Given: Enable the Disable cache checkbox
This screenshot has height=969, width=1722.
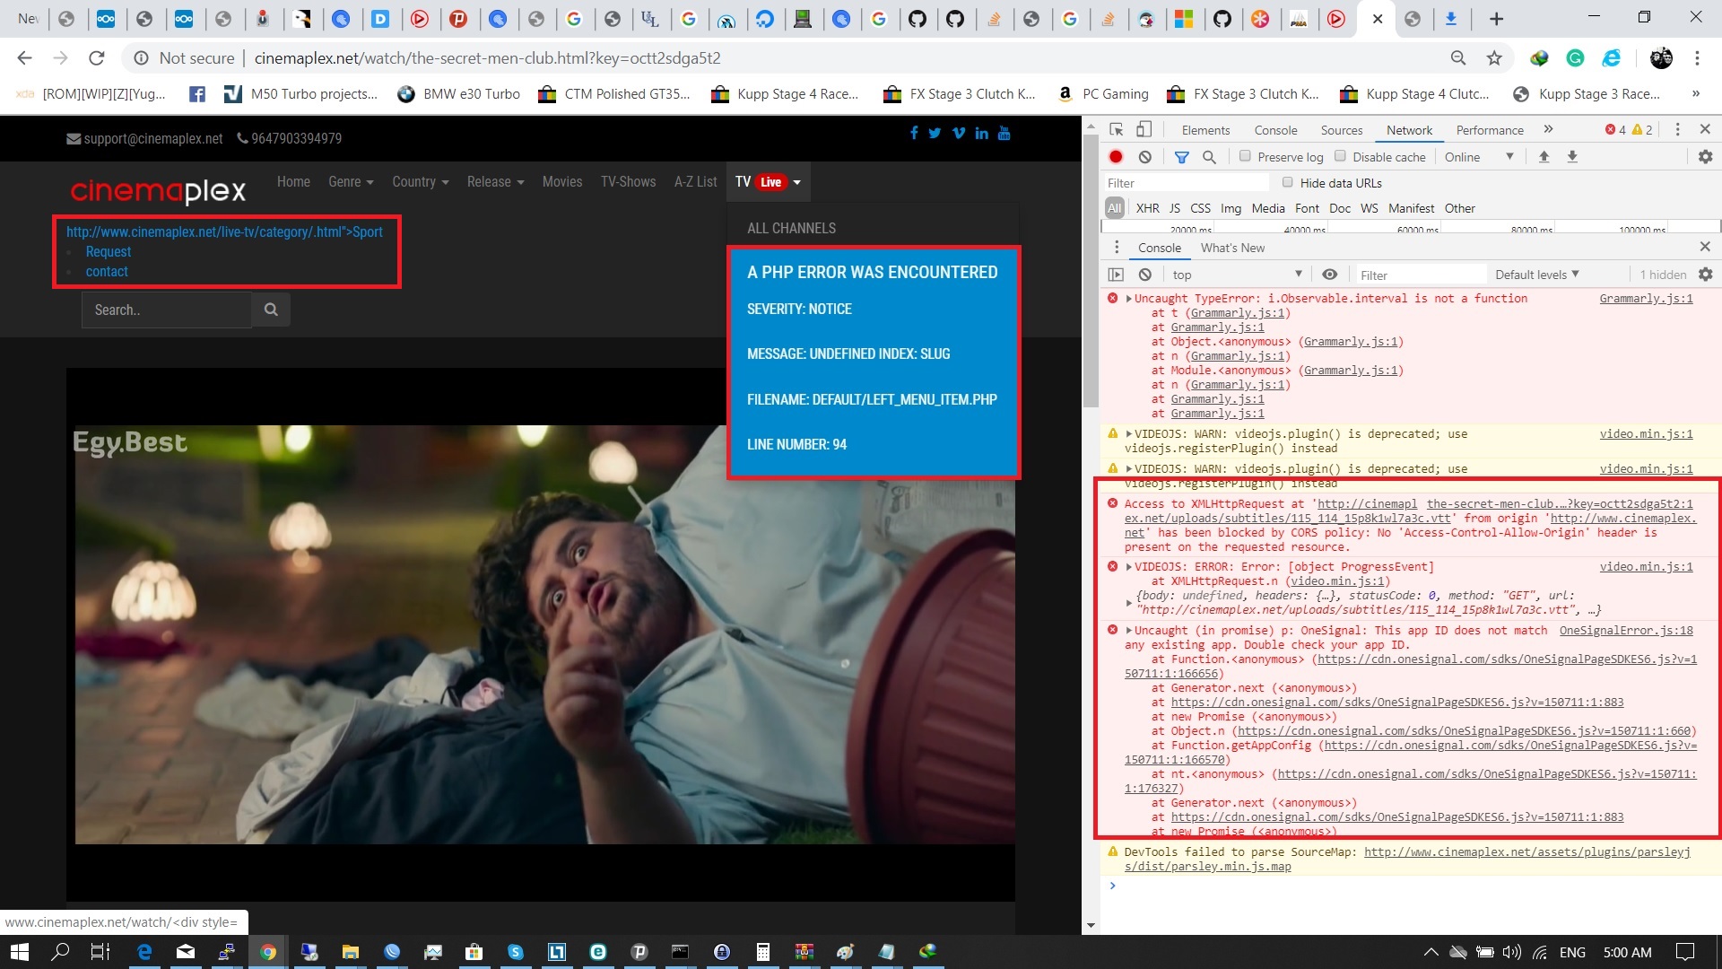Looking at the screenshot, I should (x=1340, y=156).
